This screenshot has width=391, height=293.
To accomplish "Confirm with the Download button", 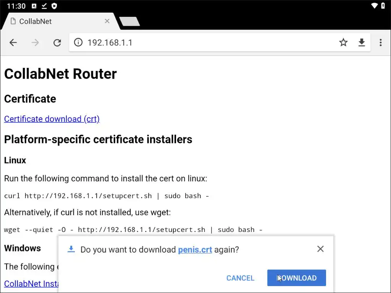I will pos(296,278).
